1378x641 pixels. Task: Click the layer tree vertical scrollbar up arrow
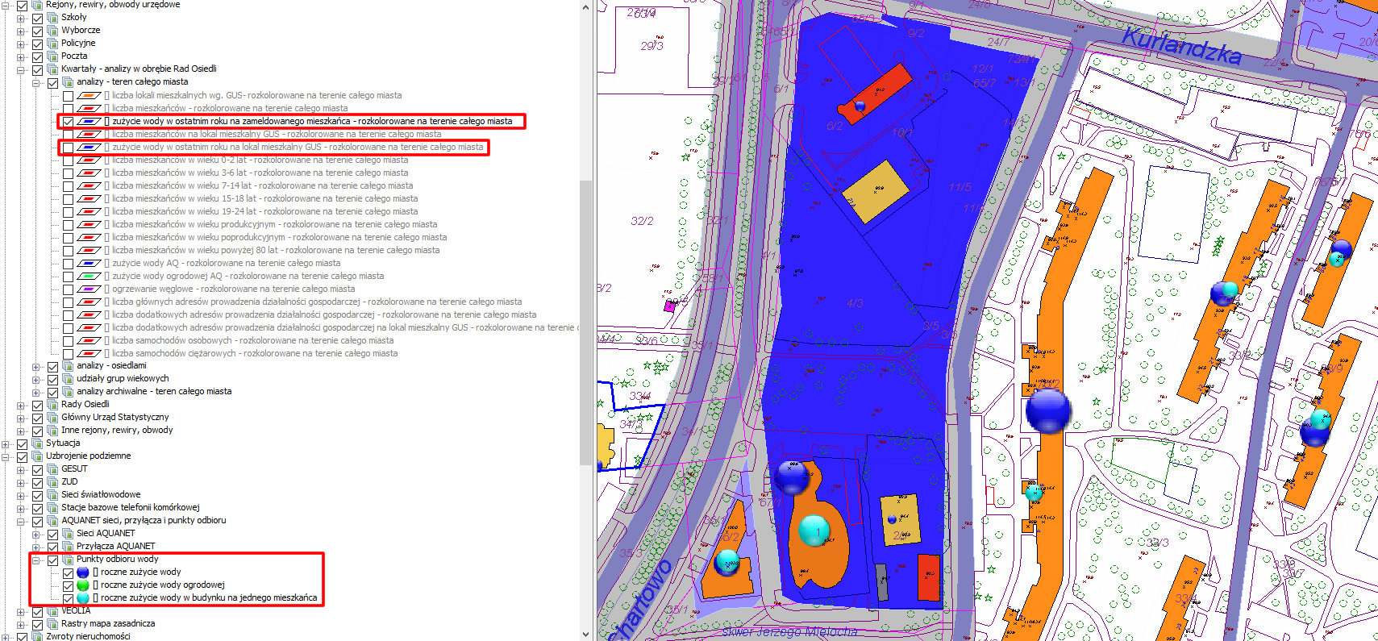coord(585,6)
